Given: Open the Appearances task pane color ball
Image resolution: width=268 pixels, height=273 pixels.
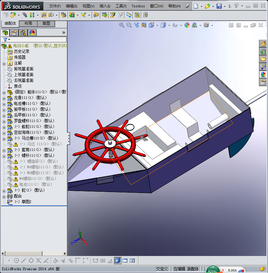Looking at the screenshot, I should tap(263, 75).
